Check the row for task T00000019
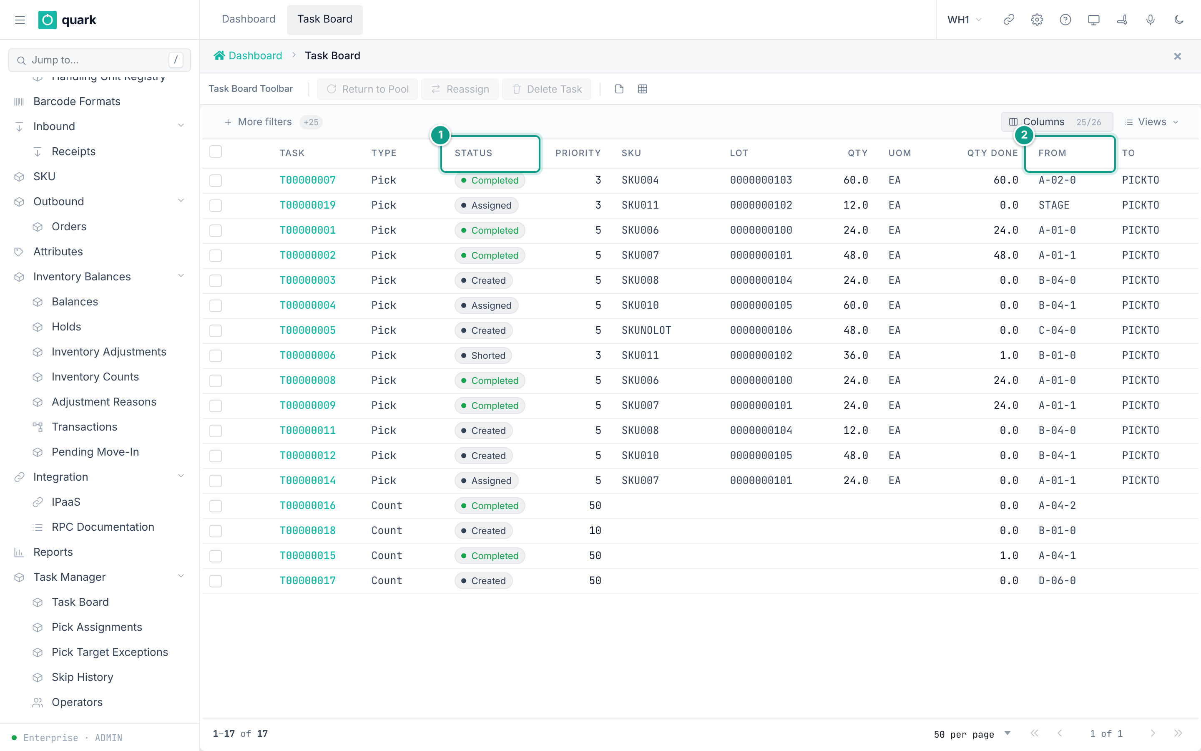This screenshot has height=751, width=1201. coord(215,206)
